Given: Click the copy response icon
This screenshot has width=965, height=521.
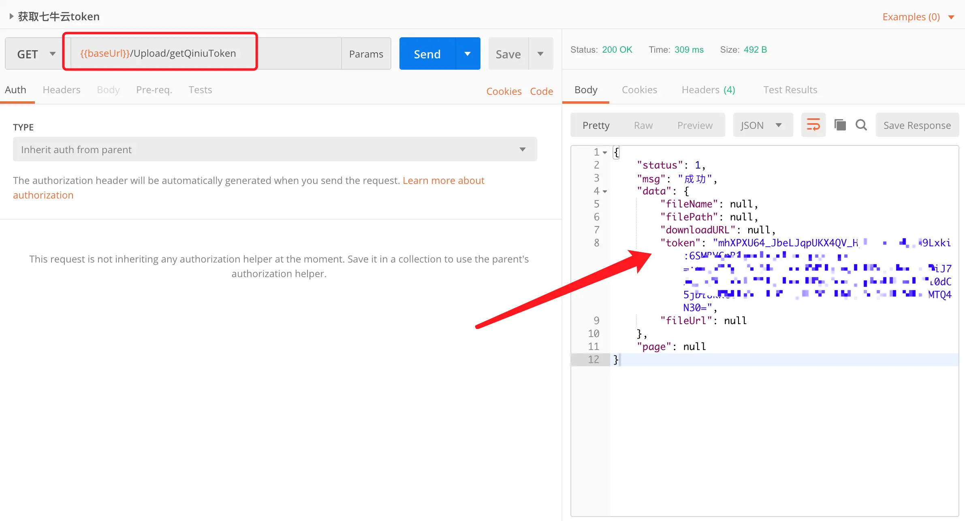Looking at the screenshot, I should 840,125.
